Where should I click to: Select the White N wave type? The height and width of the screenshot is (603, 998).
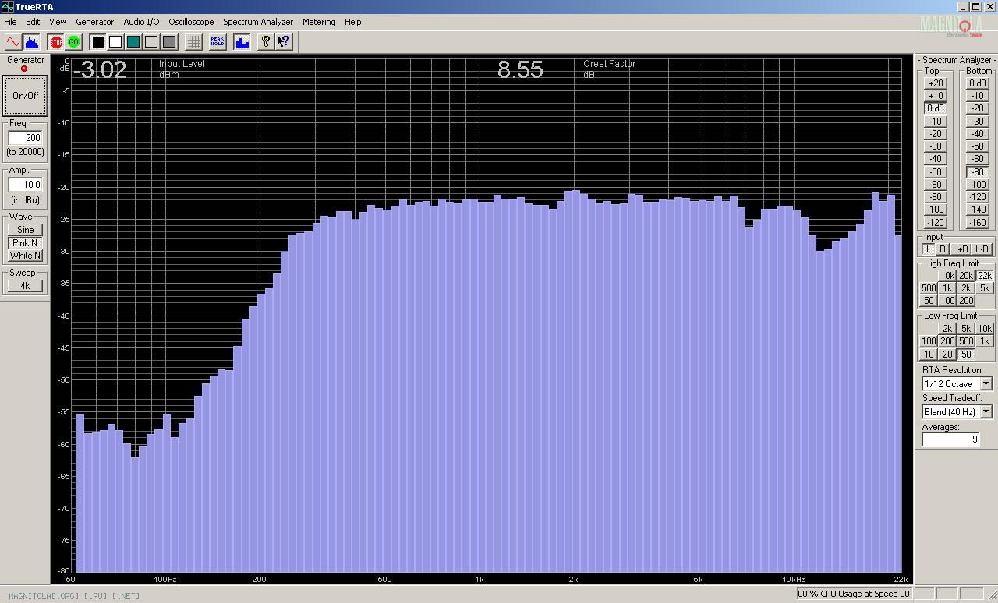(25, 256)
